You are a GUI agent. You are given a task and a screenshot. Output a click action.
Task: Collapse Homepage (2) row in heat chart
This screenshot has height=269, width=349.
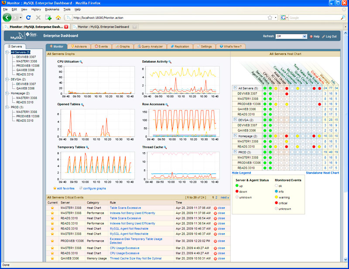[x=235, y=136]
